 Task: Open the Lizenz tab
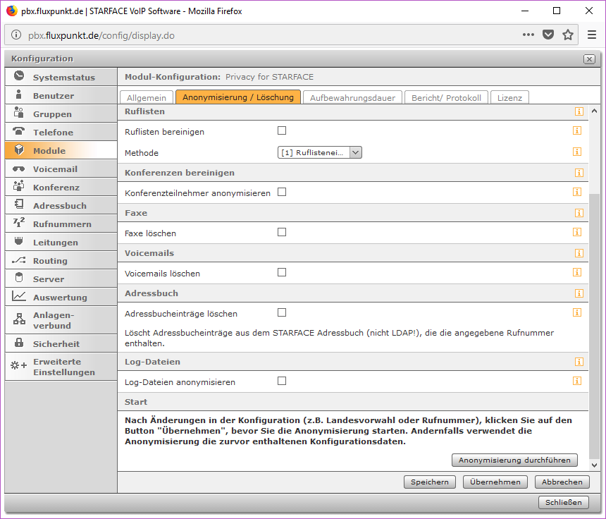(509, 97)
